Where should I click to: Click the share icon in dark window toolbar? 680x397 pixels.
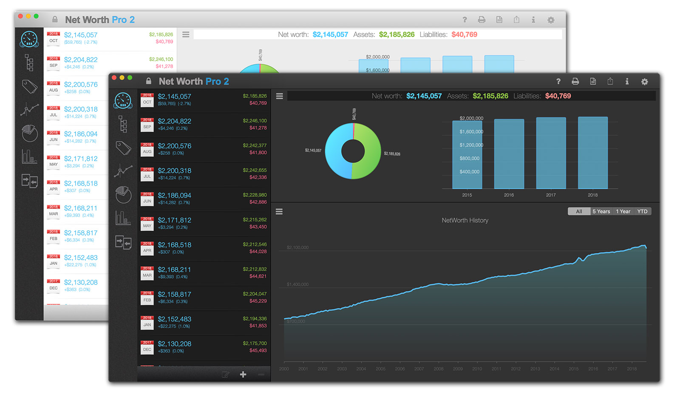click(x=610, y=81)
